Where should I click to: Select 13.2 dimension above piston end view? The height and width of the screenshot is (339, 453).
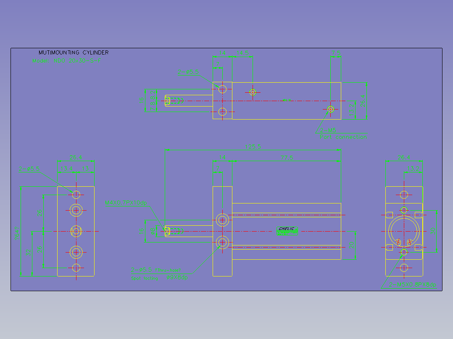click(413, 169)
